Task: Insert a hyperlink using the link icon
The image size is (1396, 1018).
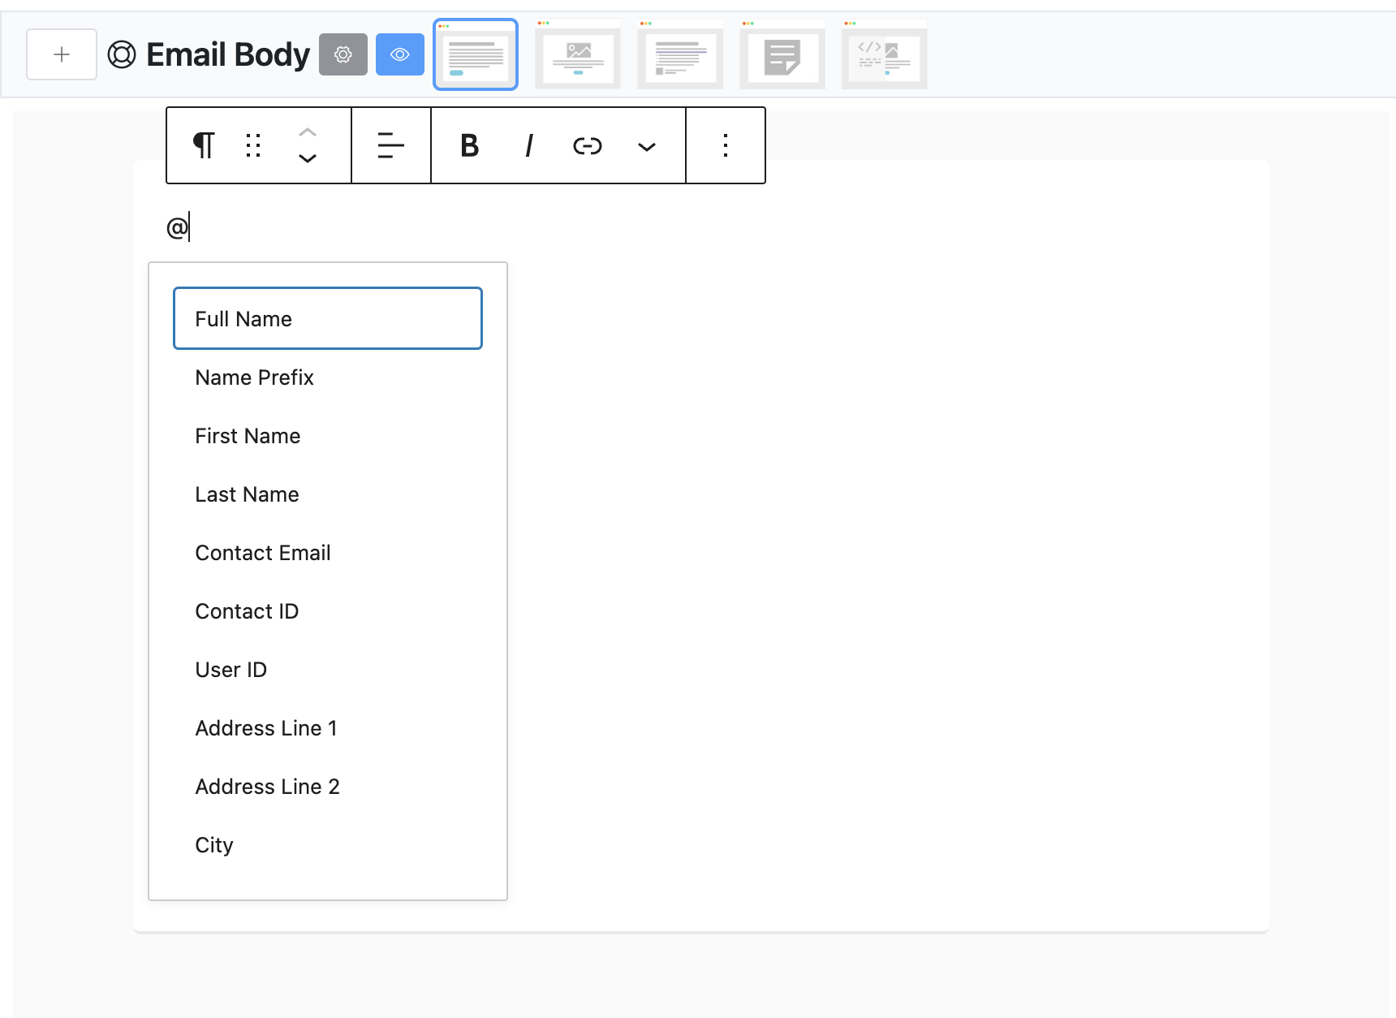Action: coord(587,146)
